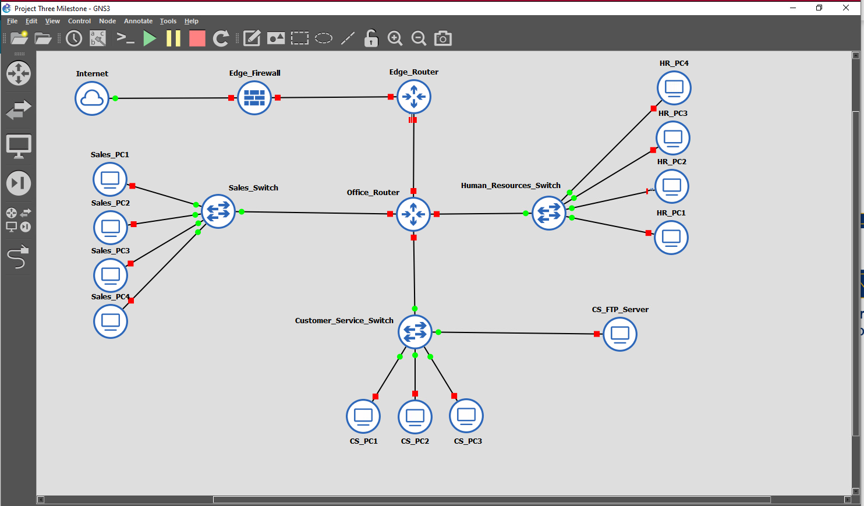Click the zoom out magnifier icon
Image resolution: width=864 pixels, height=506 pixels.
[419, 38]
